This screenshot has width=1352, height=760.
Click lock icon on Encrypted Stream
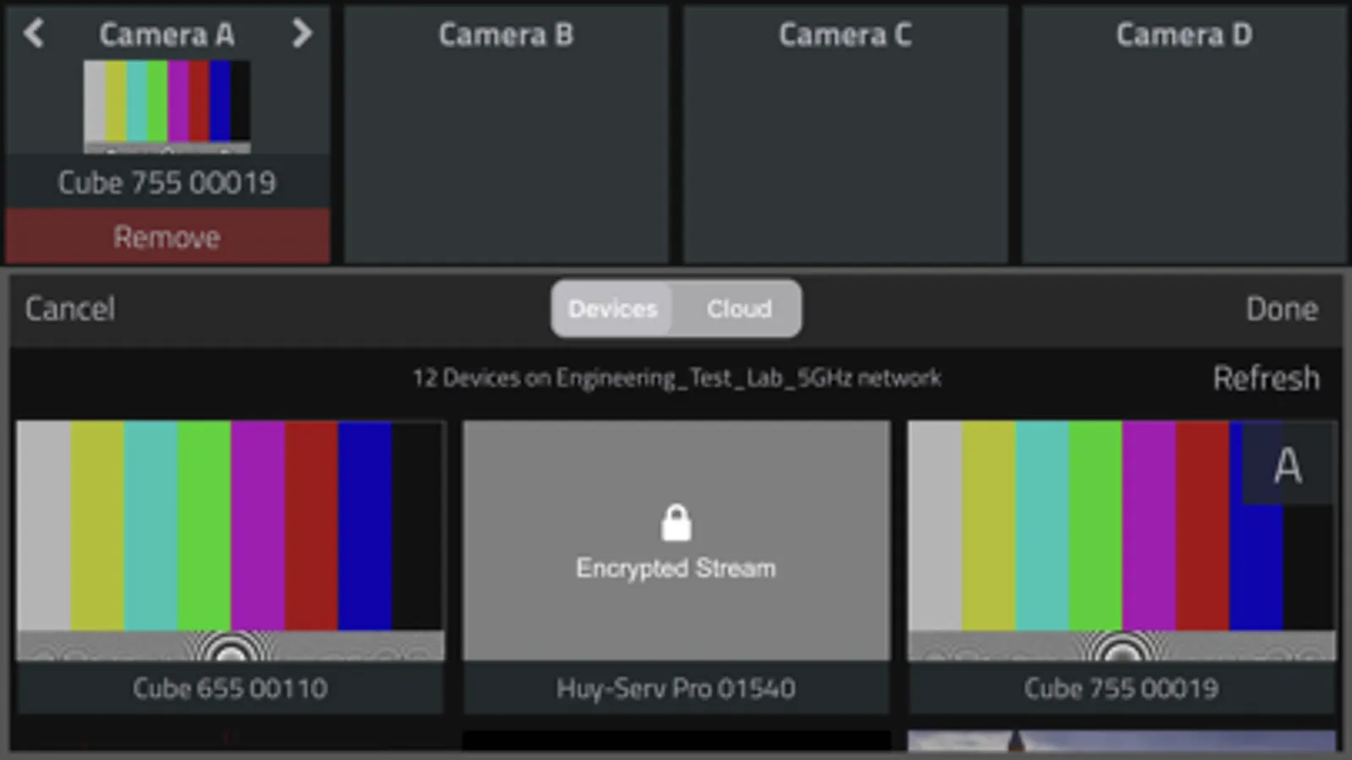tap(676, 524)
